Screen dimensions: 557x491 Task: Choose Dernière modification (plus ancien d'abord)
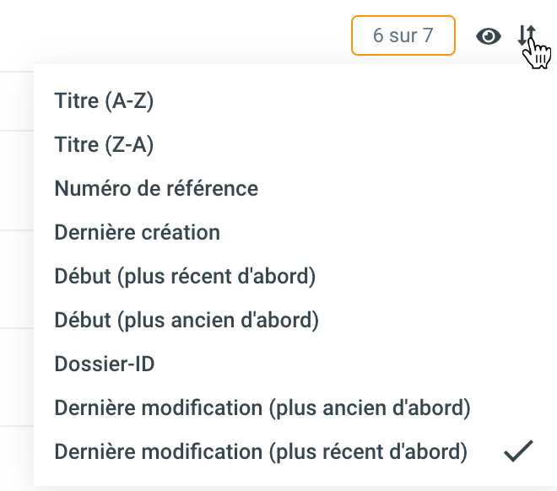click(x=262, y=407)
